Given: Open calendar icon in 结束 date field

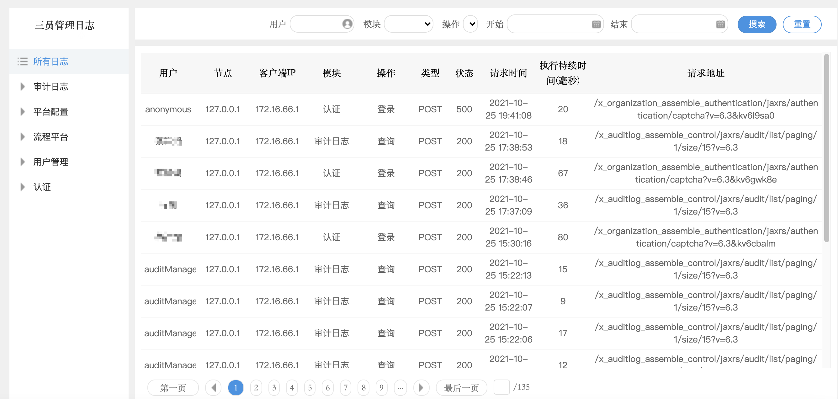Looking at the screenshot, I should [x=720, y=24].
